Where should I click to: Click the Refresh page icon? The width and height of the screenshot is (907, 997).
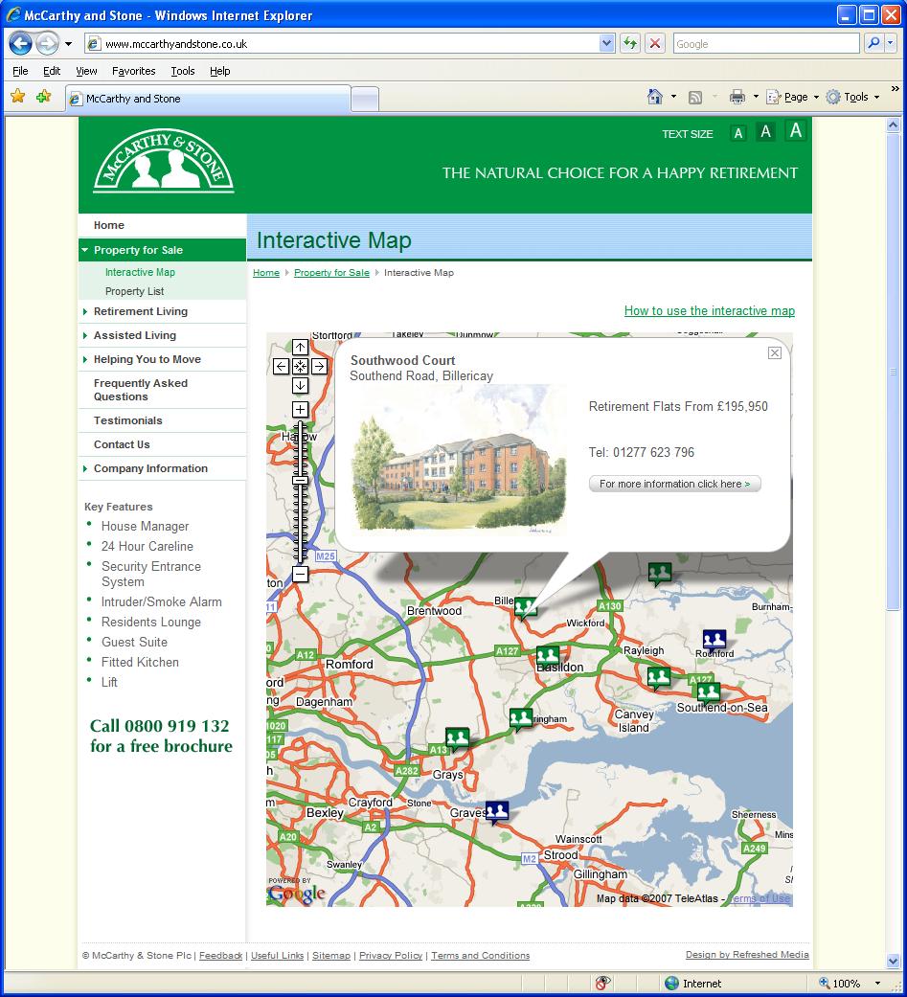pyautogui.click(x=630, y=43)
